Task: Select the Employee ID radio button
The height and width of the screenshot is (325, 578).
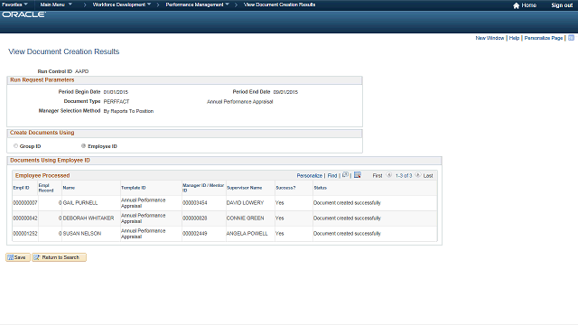Action: 83,146
